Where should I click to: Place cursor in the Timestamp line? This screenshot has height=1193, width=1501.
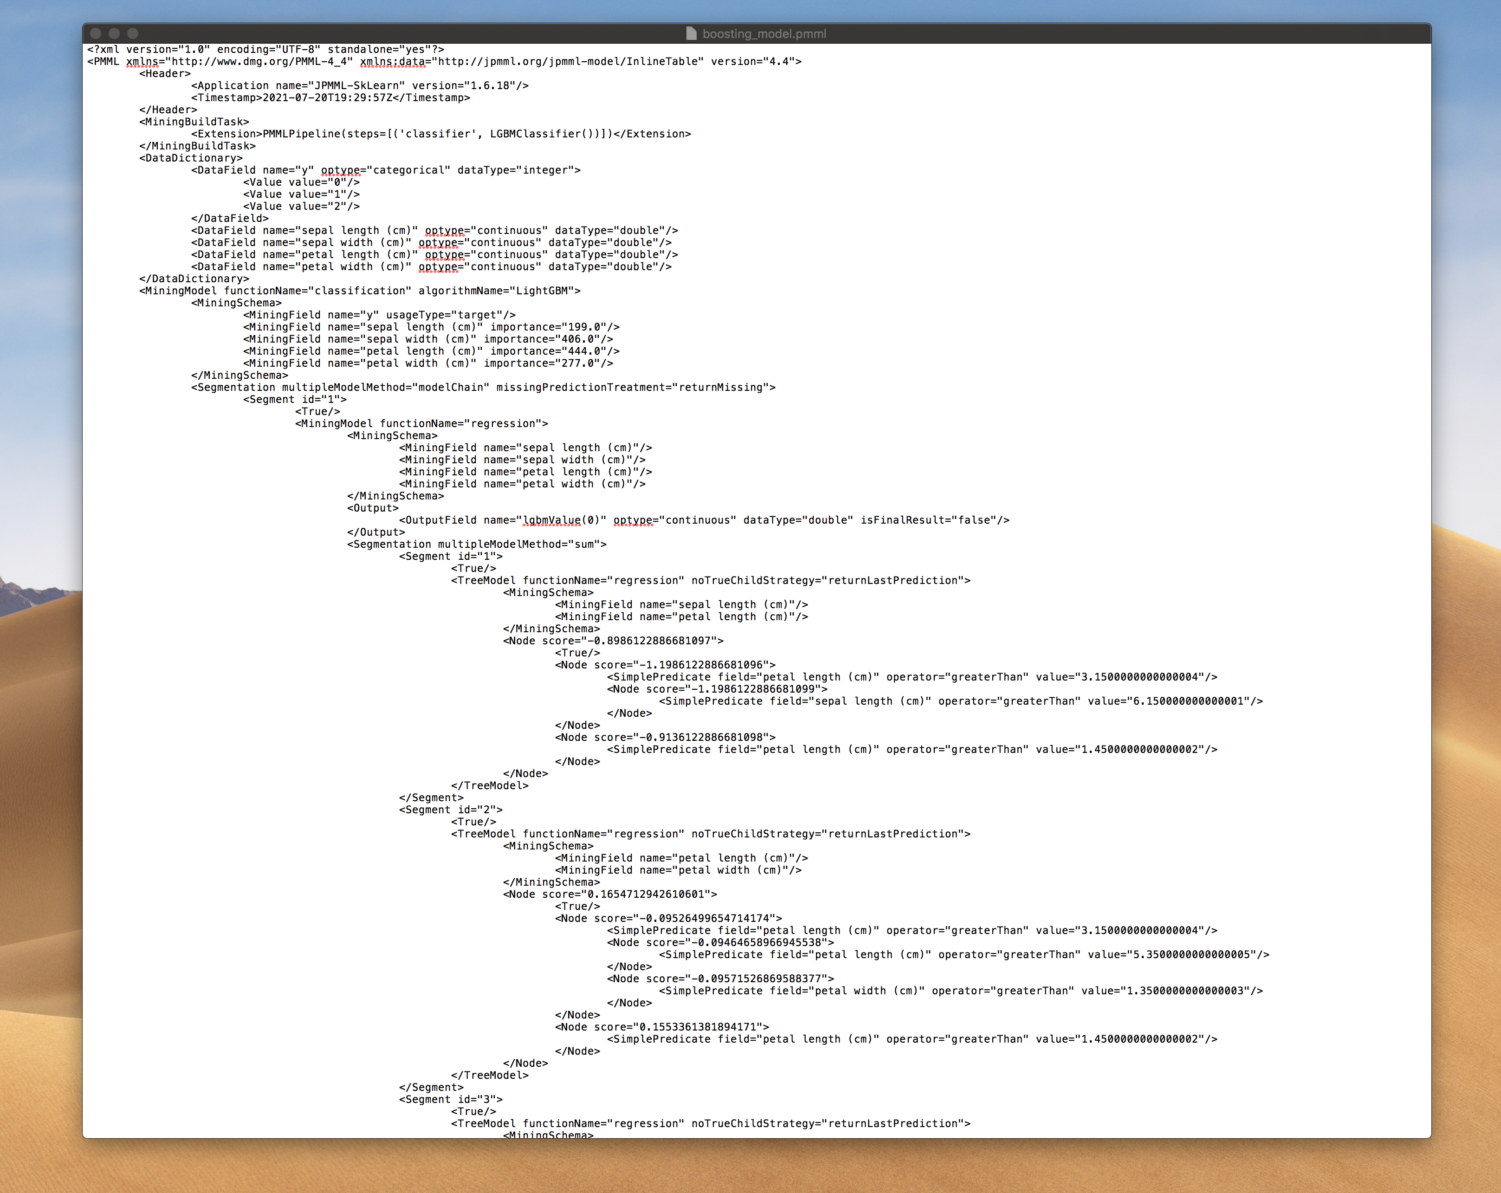(x=330, y=97)
